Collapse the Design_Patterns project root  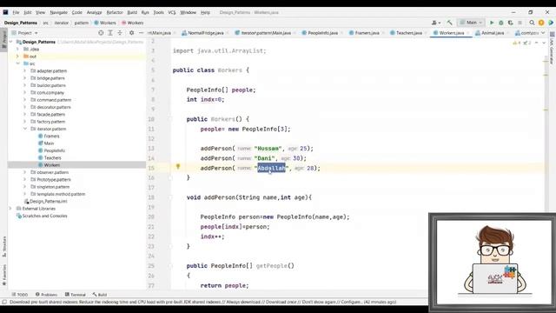point(11,42)
